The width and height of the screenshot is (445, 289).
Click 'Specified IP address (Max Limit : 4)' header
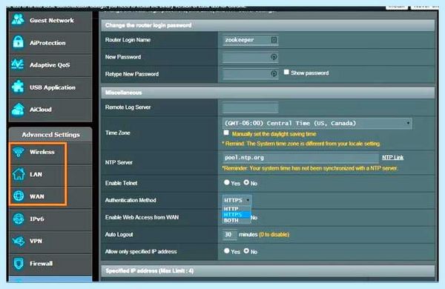(x=268, y=270)
